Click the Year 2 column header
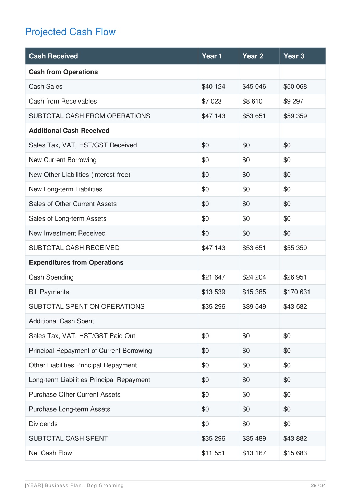 click(x=253, y=56)
